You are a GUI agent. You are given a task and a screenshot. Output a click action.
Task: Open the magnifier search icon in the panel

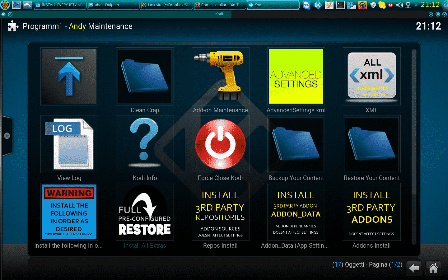351,5
